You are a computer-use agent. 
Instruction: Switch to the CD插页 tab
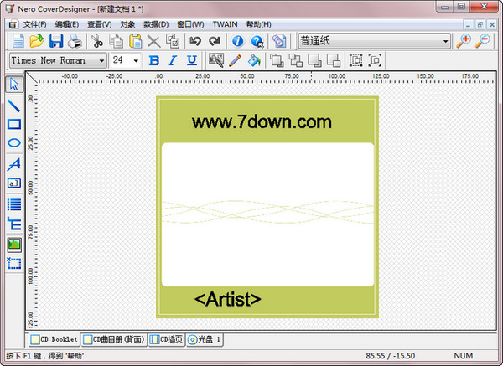tap(167, 339)
